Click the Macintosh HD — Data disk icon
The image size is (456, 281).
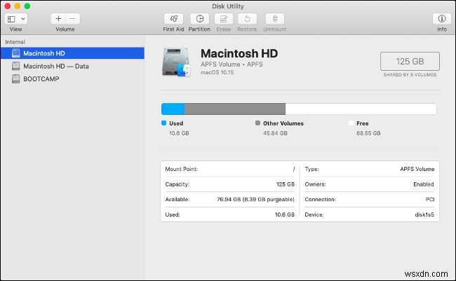15,66
